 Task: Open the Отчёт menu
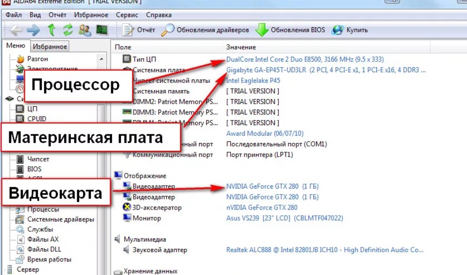(57, 15)
